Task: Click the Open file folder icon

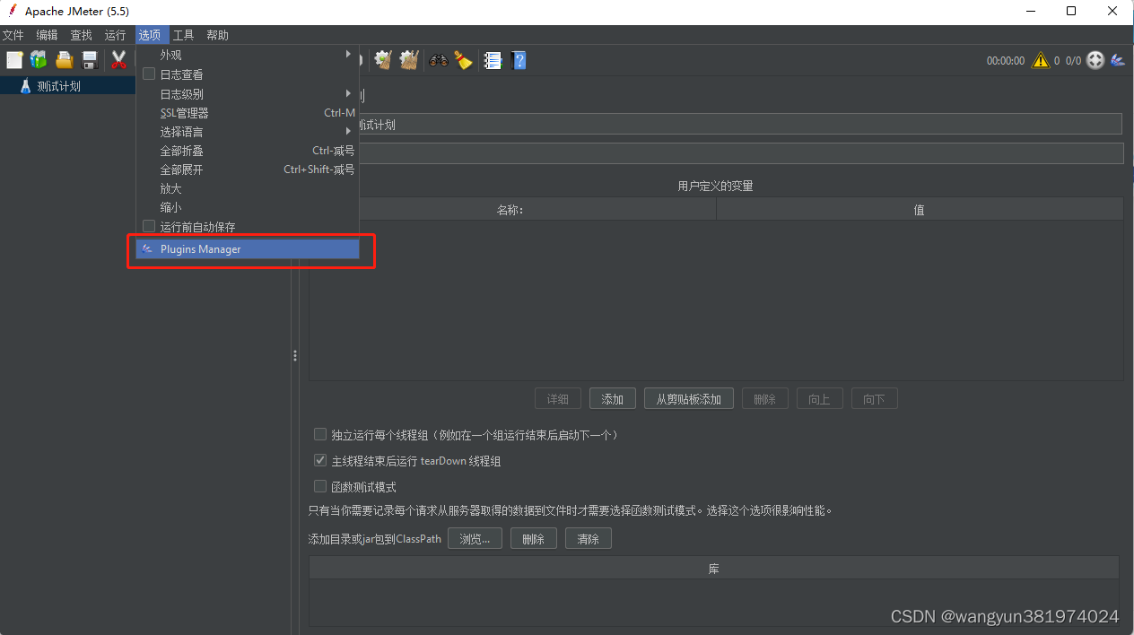Action: 64,60
